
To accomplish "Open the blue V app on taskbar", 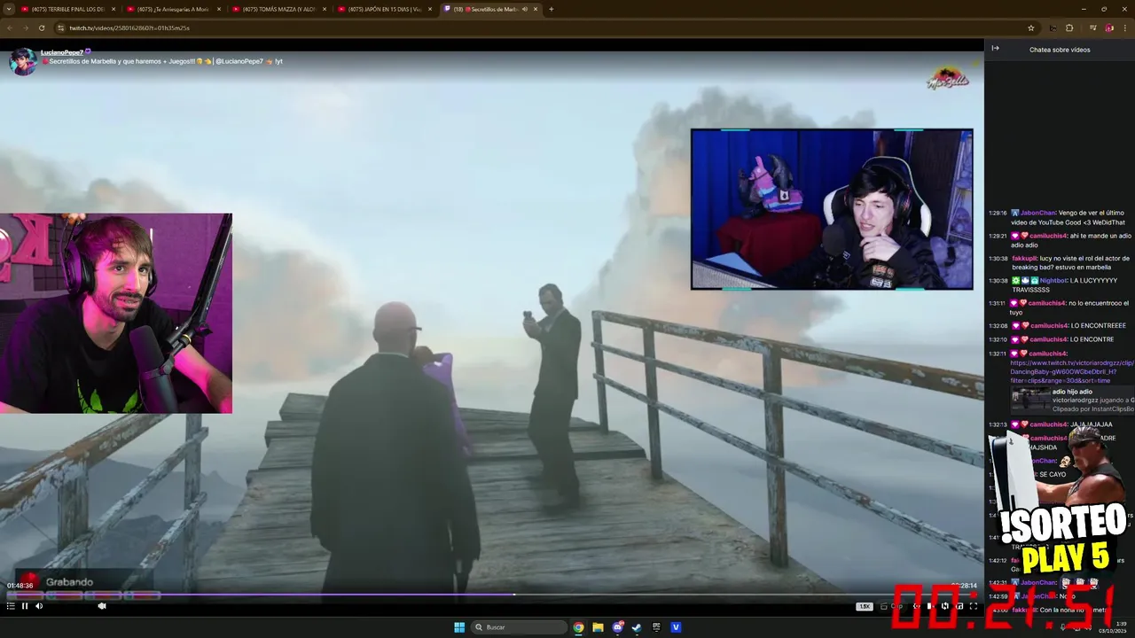I will [x=677, y=627].
